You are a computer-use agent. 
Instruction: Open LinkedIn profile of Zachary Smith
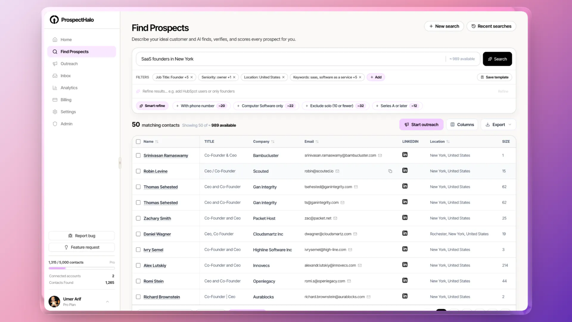pyautogui.click(x=405, y=218)
